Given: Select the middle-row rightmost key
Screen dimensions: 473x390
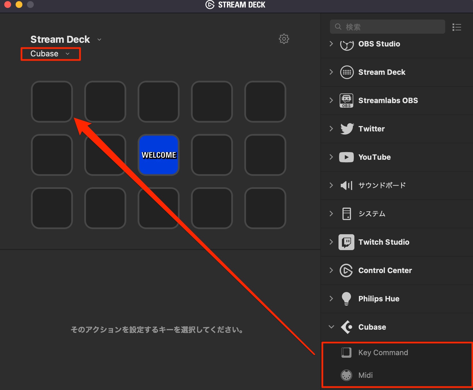Looking at the screenshot, I should point(265,155).
